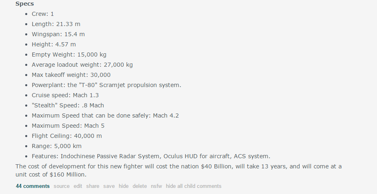The height and width of the screenshot is (194, 377).
Task: Click hide all child comments
Action: coord(194,186)
